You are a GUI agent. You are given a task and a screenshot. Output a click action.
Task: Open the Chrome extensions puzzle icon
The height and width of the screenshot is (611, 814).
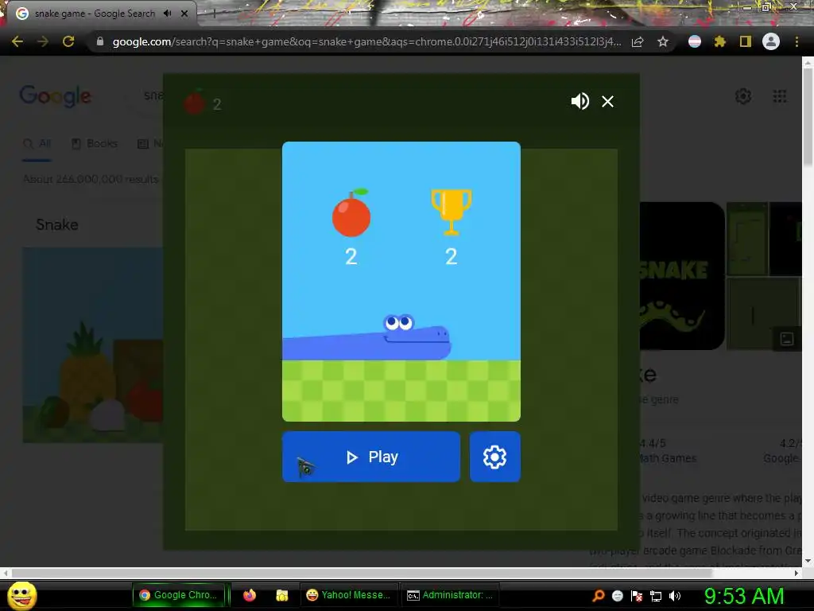point(719,41)
